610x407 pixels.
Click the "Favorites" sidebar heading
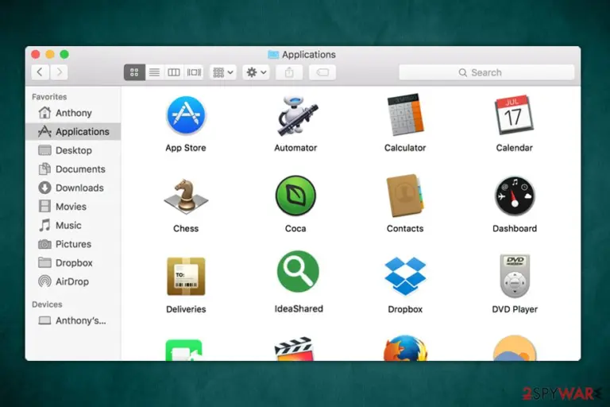pyautogui.click(x=49, y=97)
